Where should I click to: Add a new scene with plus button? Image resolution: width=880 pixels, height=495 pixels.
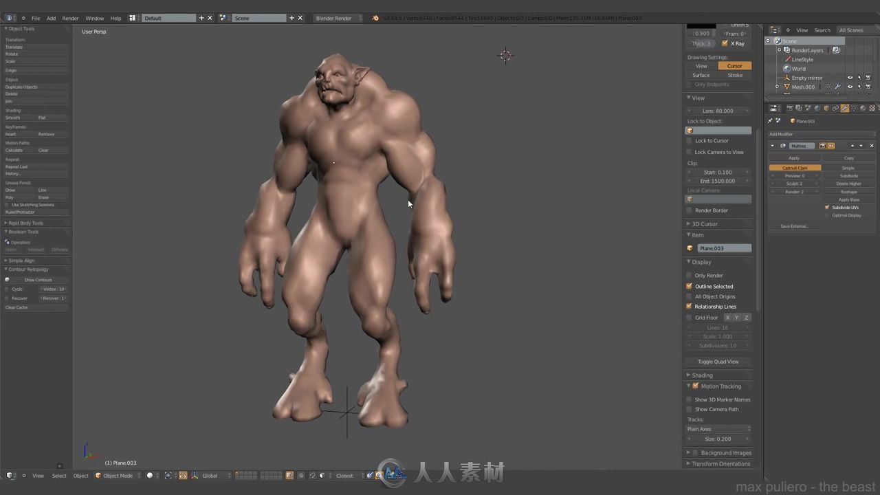[x=291, y=18]
